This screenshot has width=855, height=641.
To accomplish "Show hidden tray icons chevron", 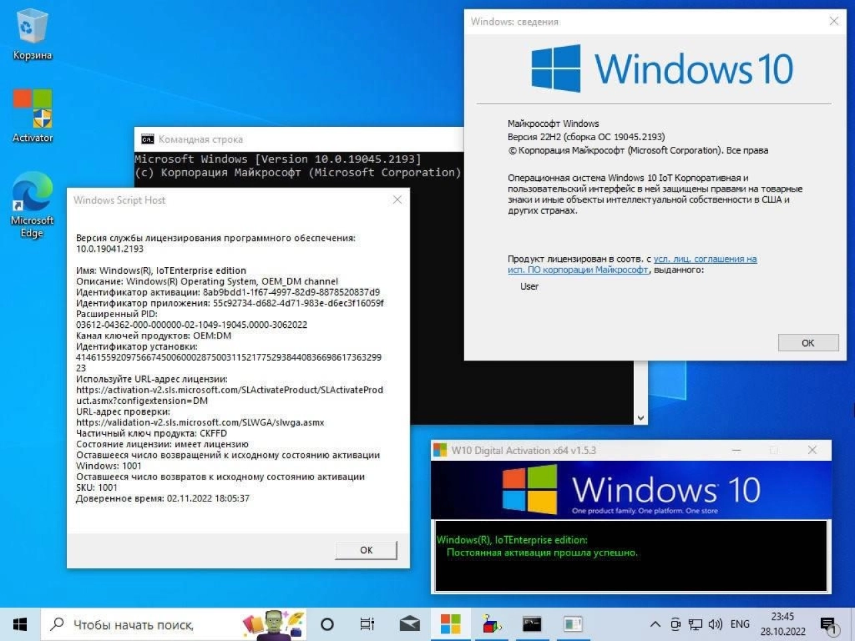I will tap(655, 624).
